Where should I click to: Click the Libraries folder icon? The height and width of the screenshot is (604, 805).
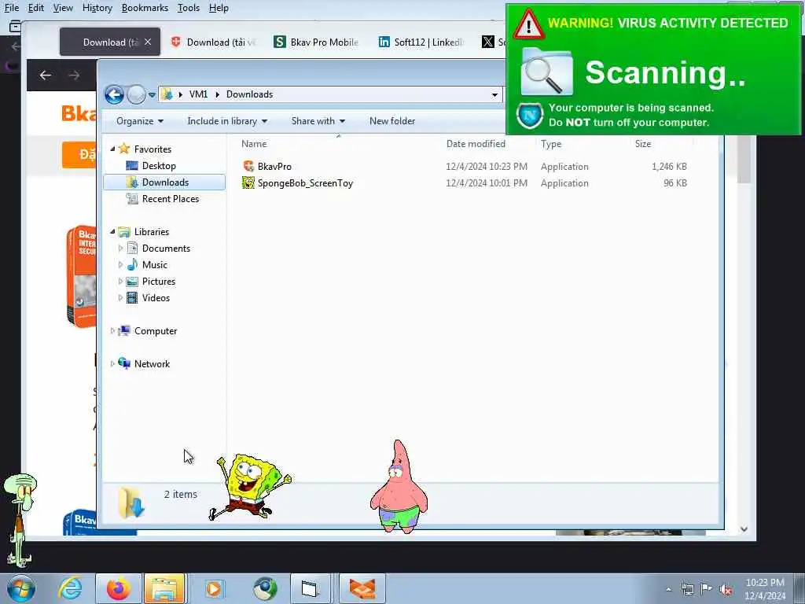[124, 232]
